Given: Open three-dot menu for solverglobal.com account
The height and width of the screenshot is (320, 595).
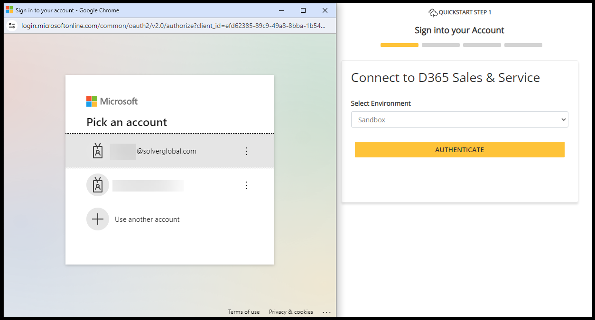Looking at the screenshot, I should pos(246,151).
